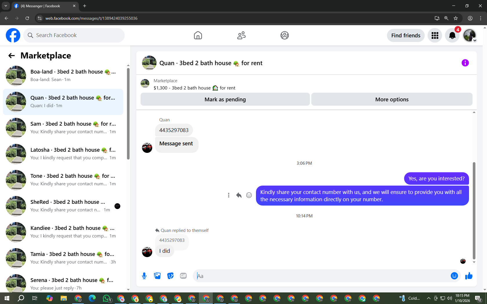Click the I did message bubble
The width and height of the screenshot is (487, 304).
coord(165,251)
